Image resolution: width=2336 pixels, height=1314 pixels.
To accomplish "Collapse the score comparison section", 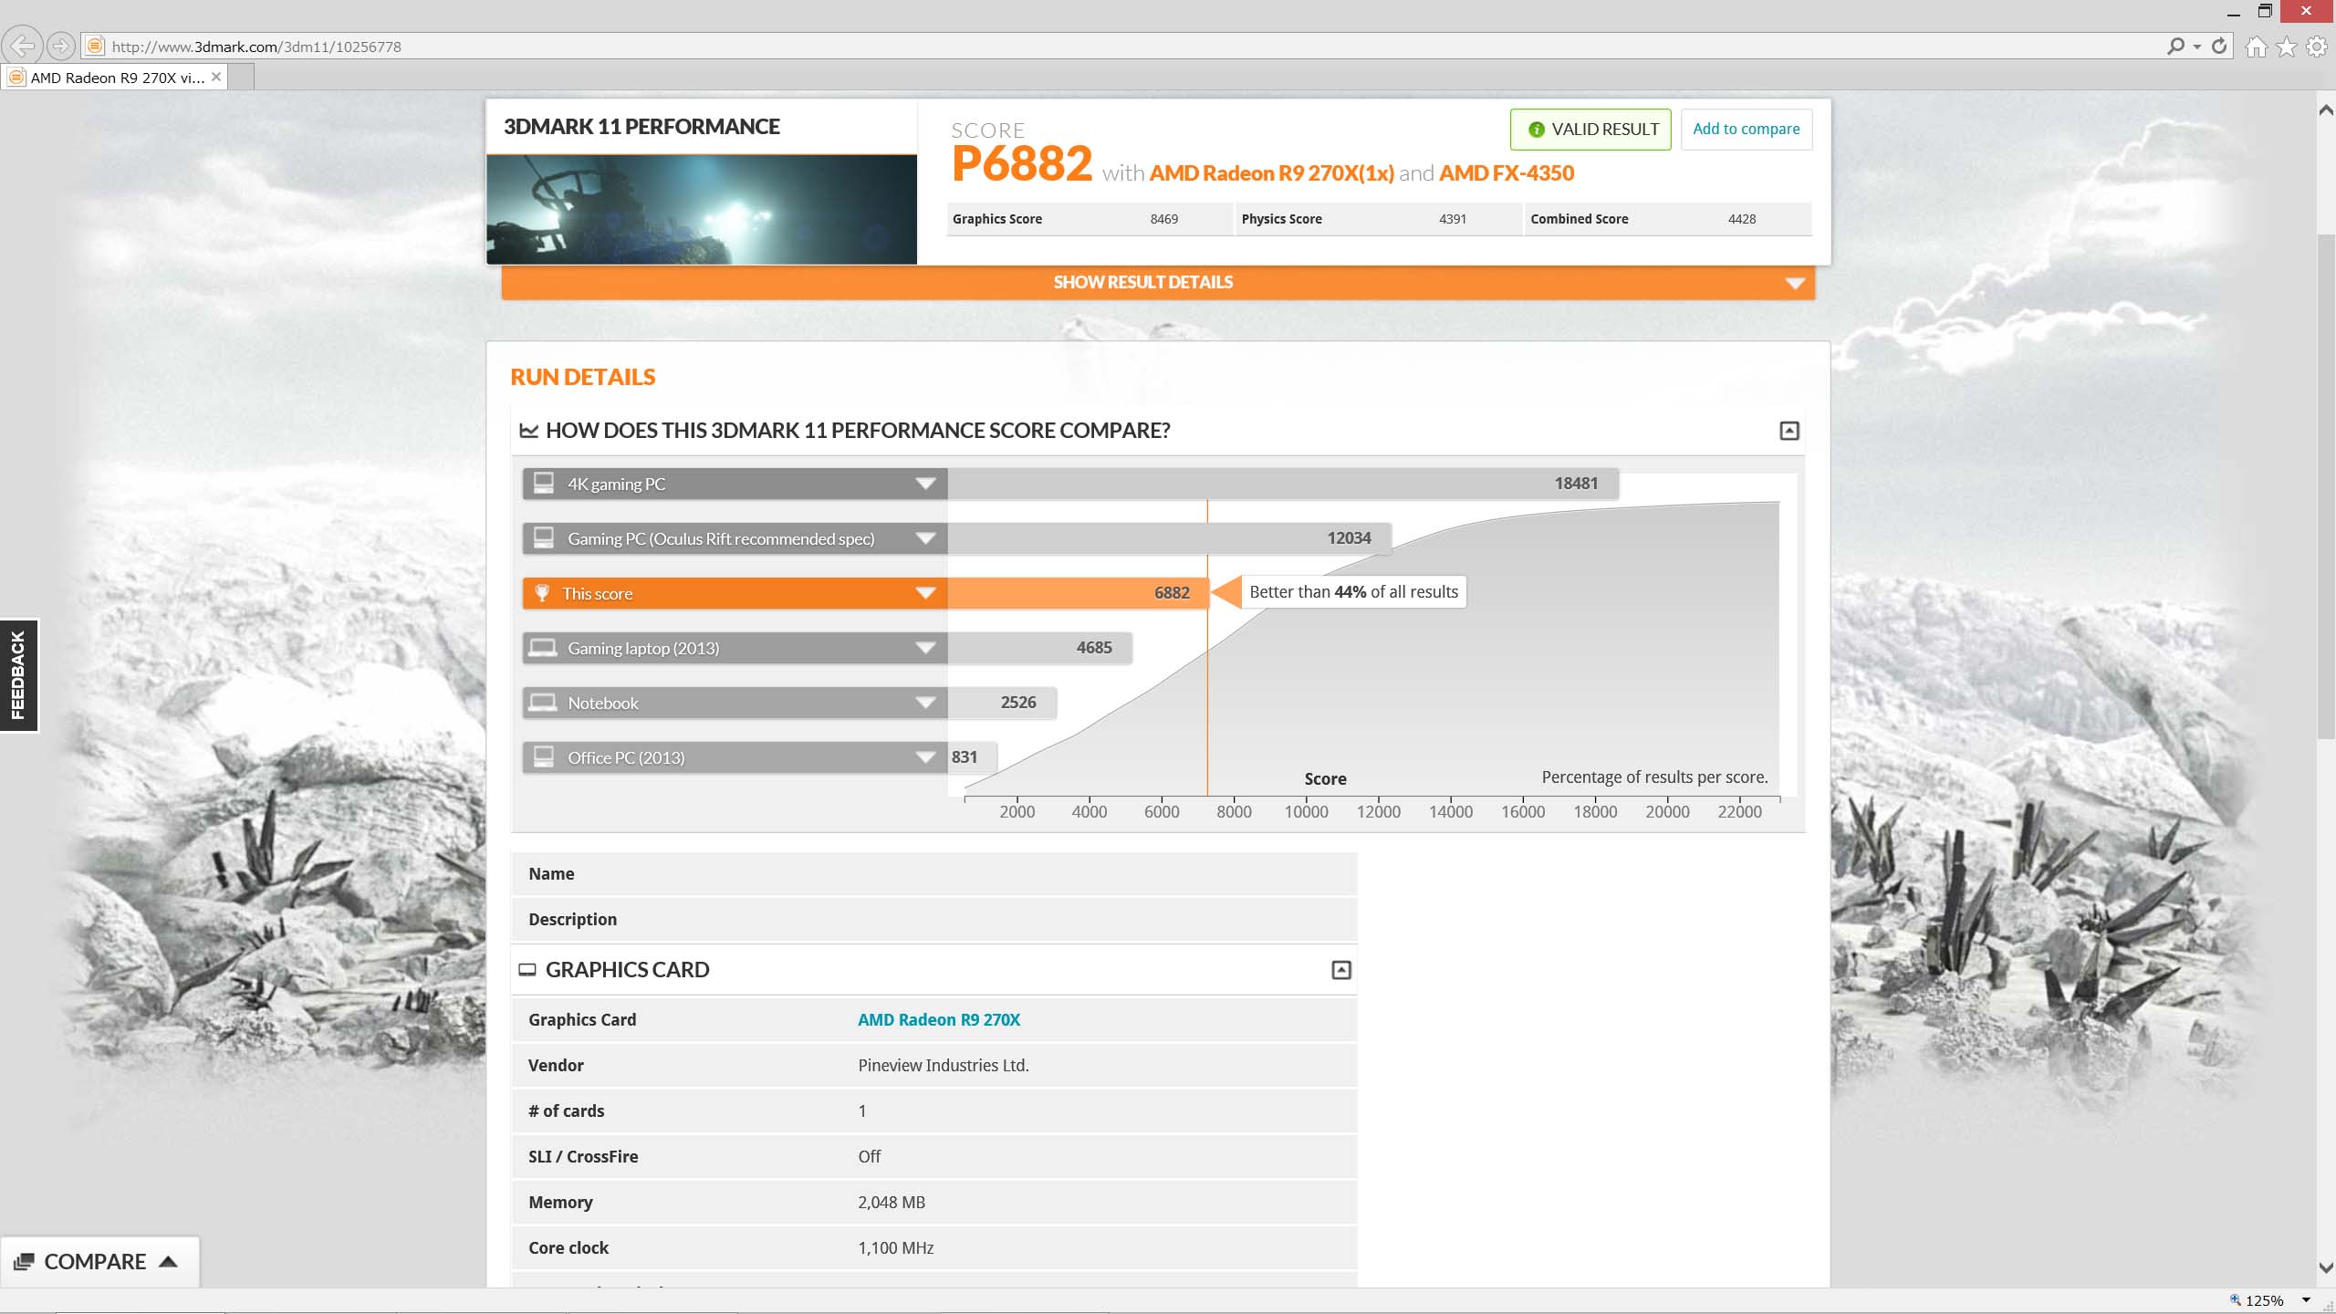I will coord(1788,431).
